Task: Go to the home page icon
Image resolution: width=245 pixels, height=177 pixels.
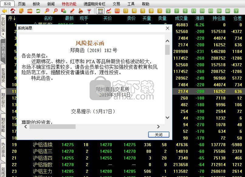Action: click(x=13, y=11)
